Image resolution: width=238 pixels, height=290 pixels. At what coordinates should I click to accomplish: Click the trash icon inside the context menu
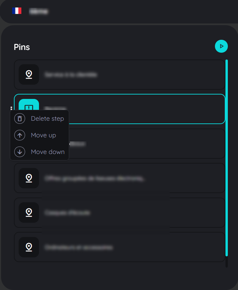20,118
